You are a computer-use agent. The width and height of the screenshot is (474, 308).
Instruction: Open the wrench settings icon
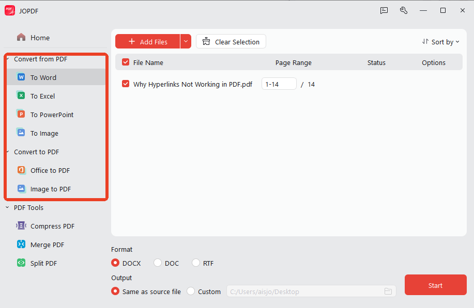click(x=404, y=10)
